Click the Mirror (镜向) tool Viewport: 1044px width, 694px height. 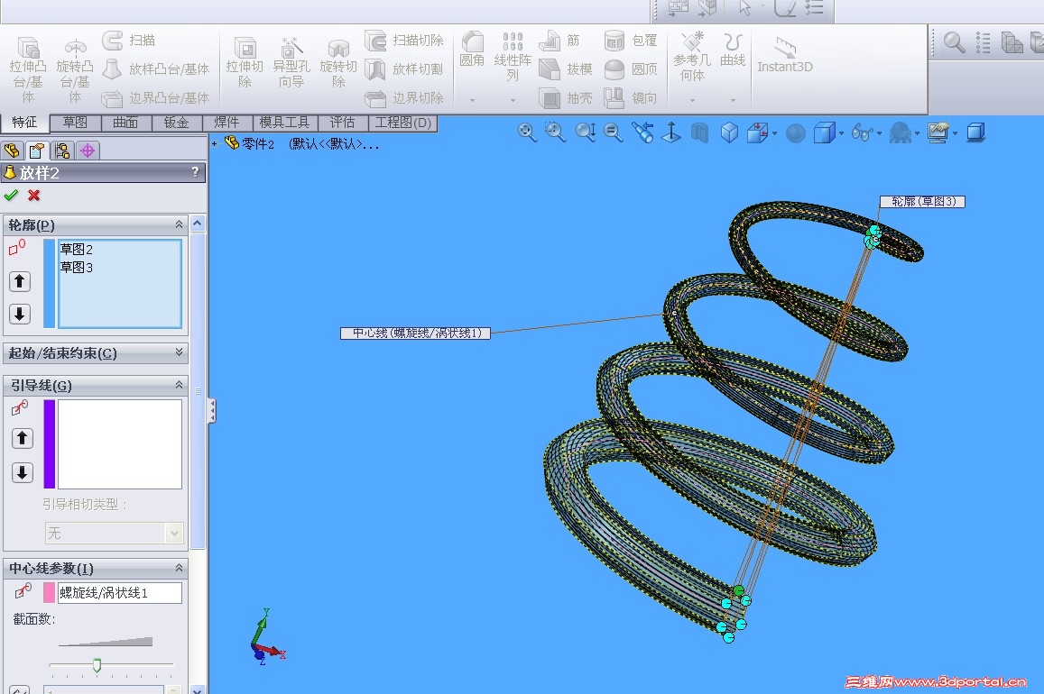631,98
